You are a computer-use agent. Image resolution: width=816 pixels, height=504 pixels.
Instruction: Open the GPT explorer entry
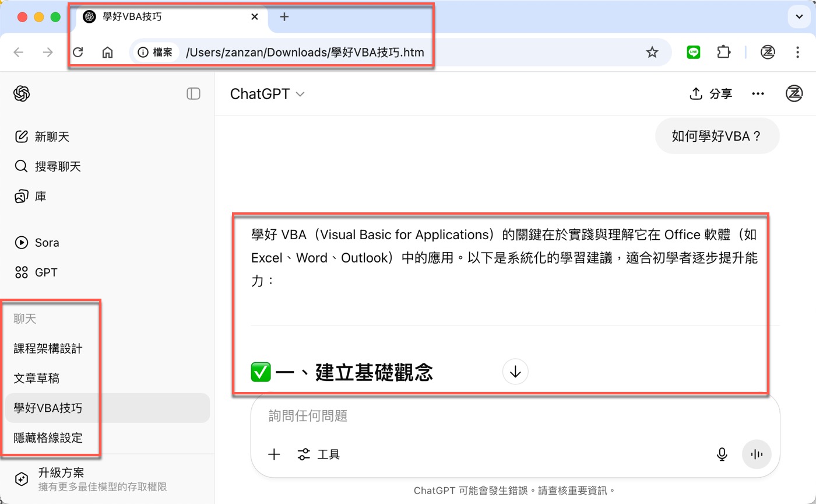coord(36,272)
